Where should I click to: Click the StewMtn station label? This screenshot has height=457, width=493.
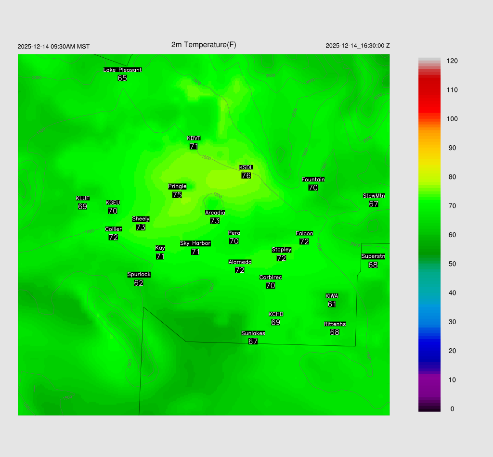pyautogui.click(x=374, y=196)
